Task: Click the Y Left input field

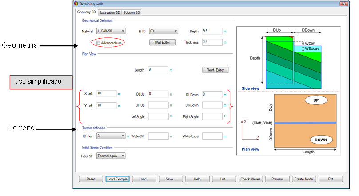Action: 107,106
